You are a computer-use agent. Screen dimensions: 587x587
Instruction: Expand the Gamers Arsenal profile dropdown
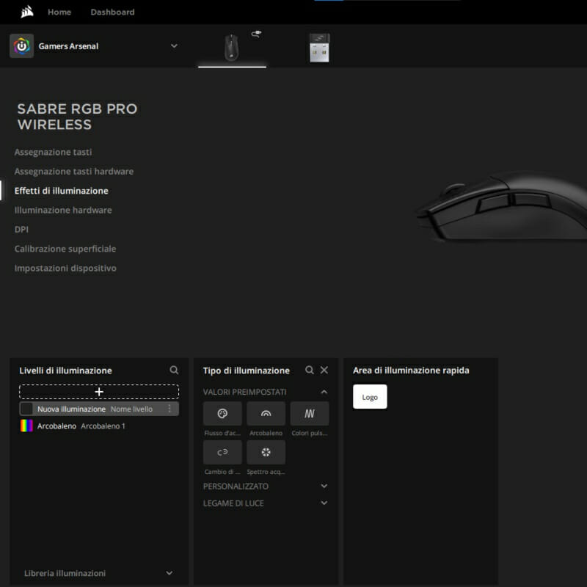174,46
